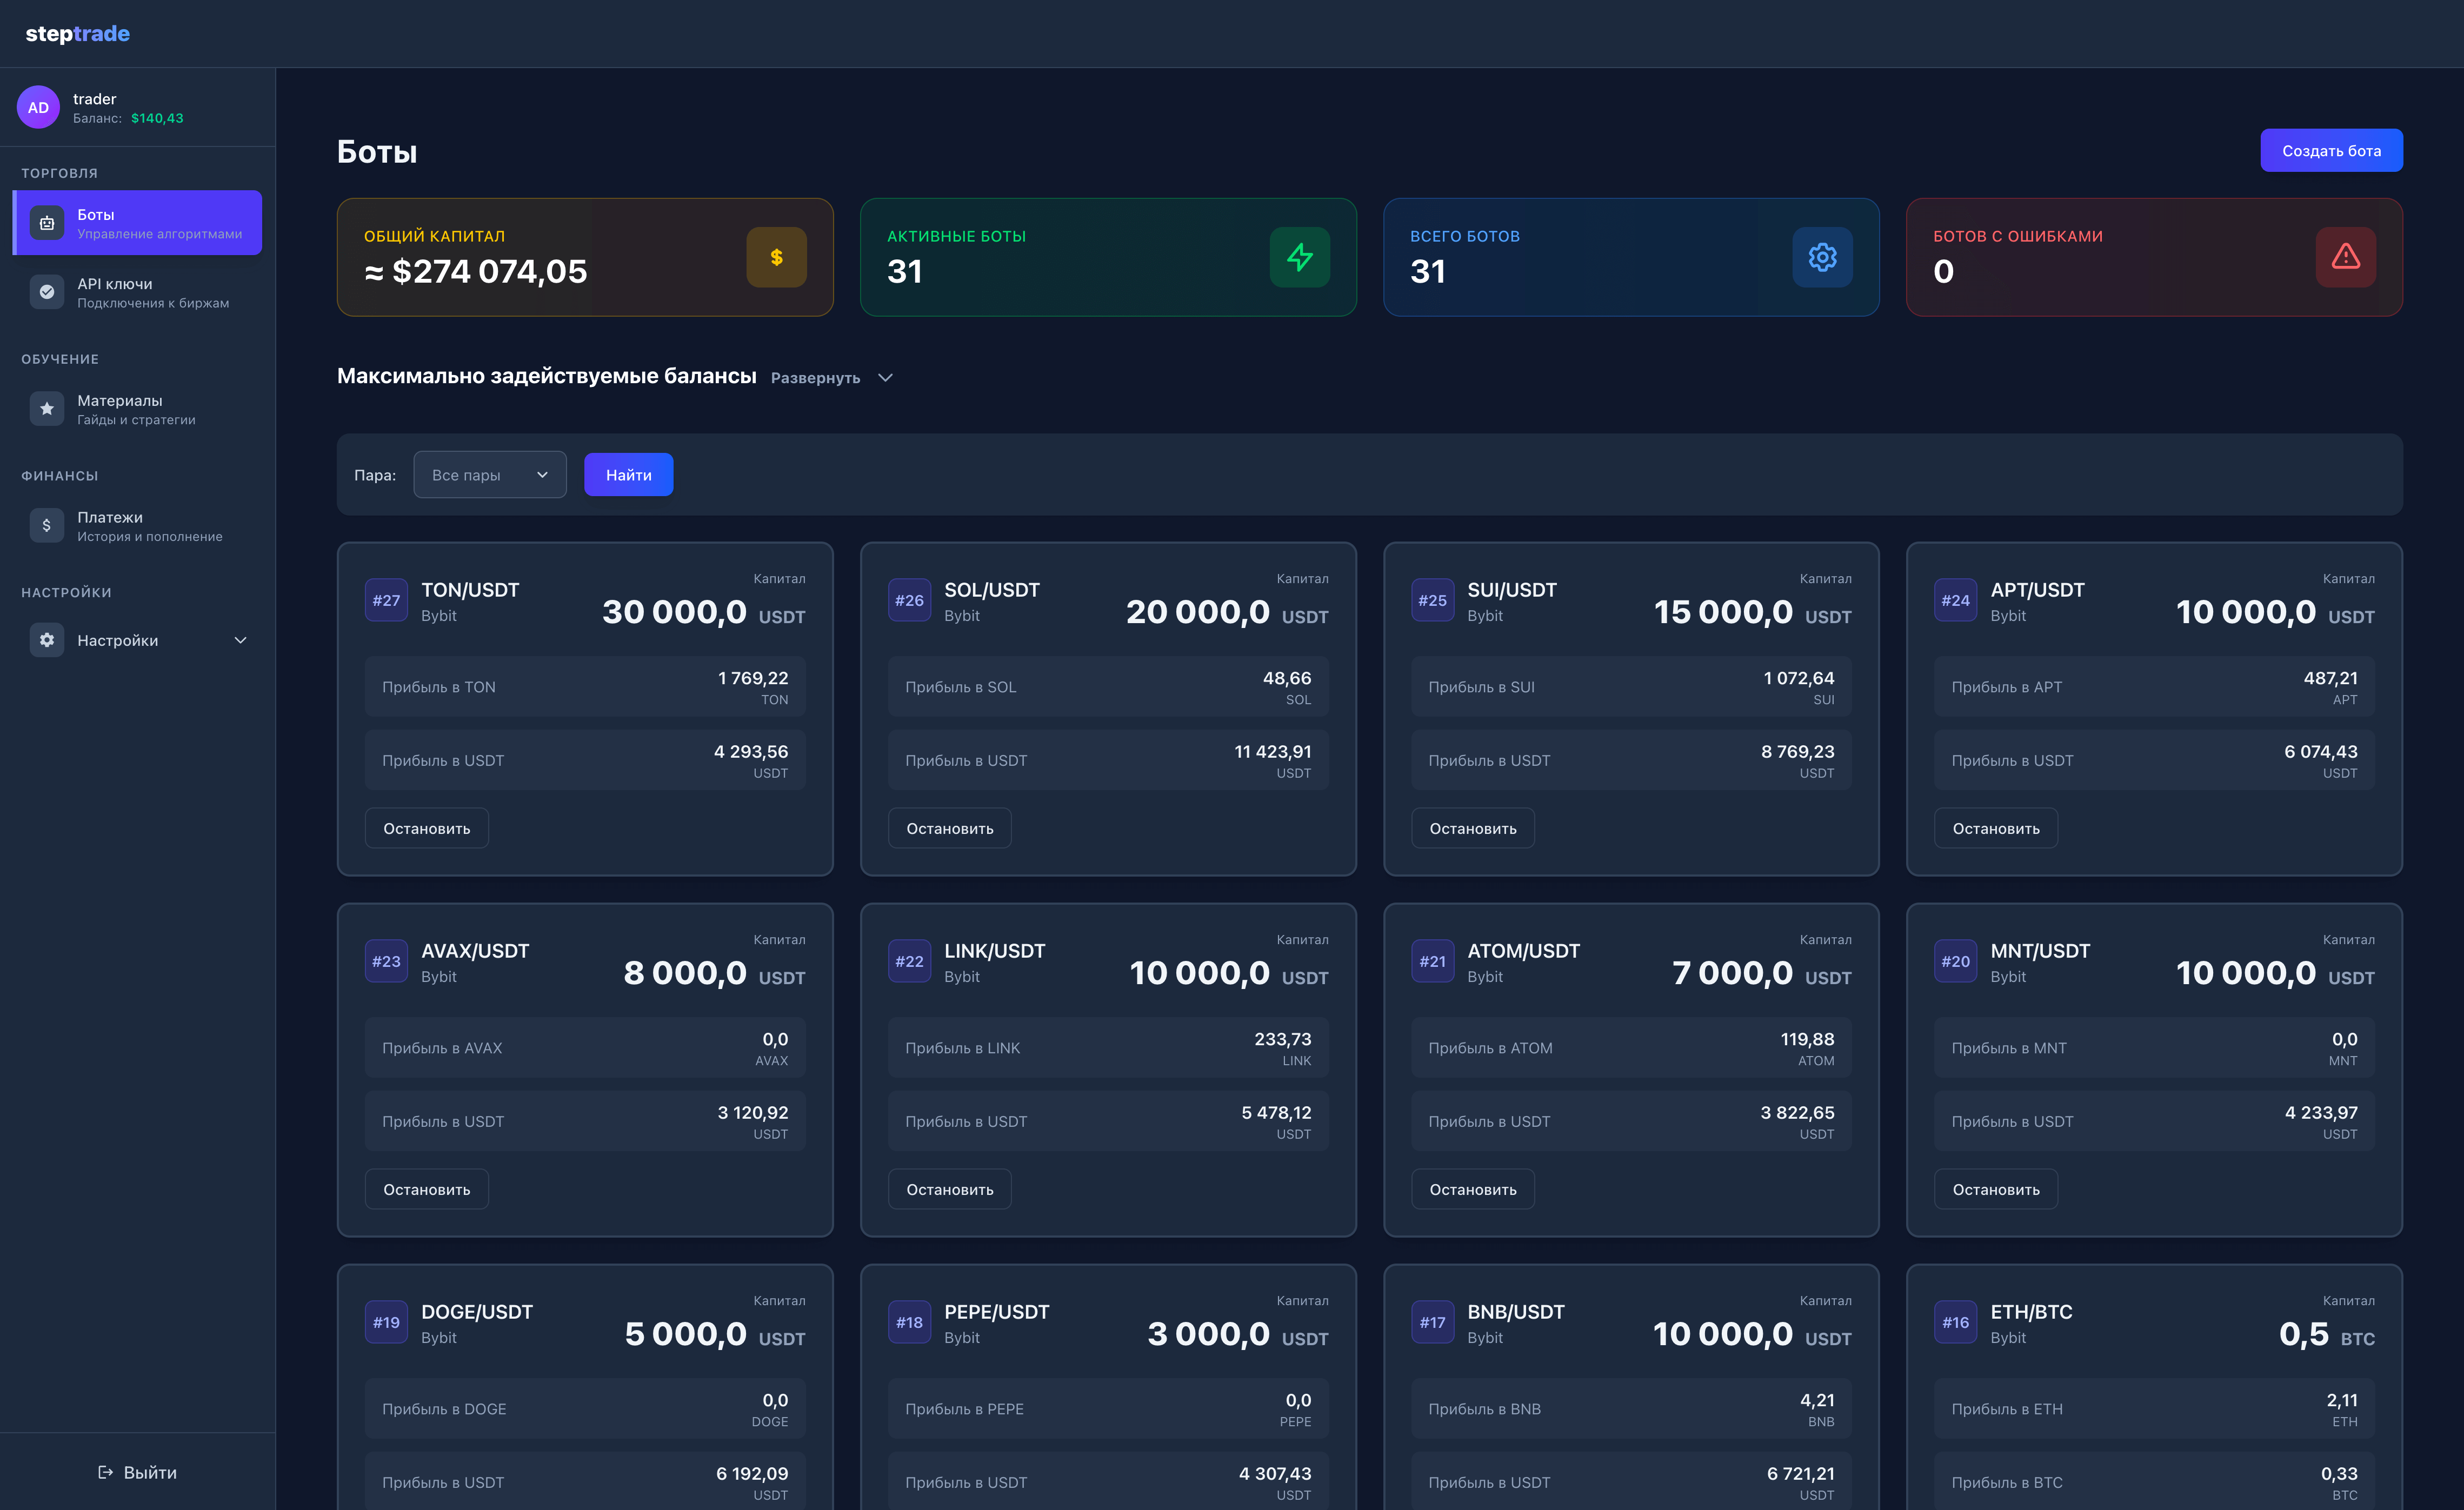
Task: Click the warning icon on Ботов с ошибками card
Action: click(x=2345, y=257)
